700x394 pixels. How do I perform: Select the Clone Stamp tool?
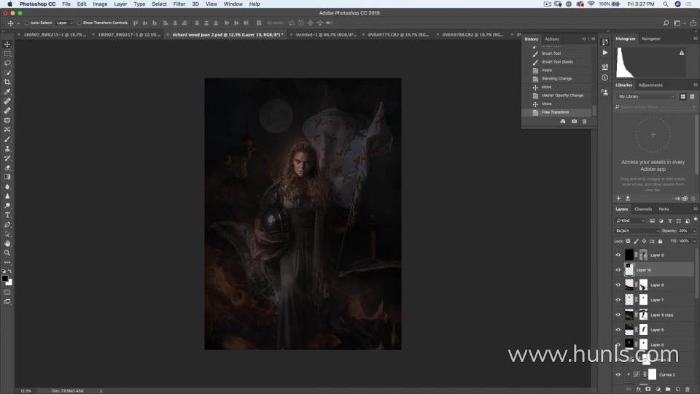[7, 148]
